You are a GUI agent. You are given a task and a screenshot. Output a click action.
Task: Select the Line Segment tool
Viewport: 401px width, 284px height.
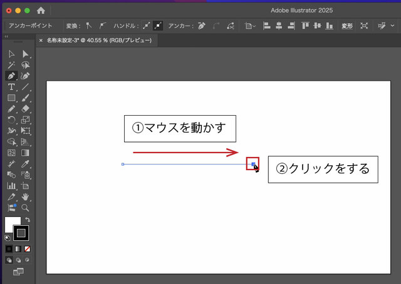(25, 87)
